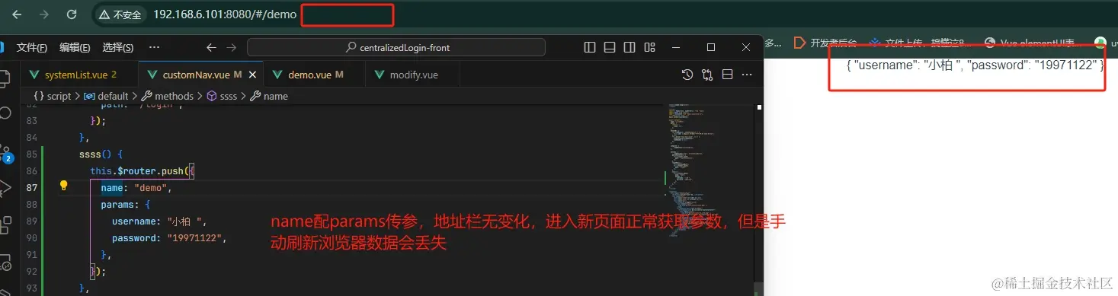1118x296 pixels.
Task: Go forward in the browser
Action: pyautogui.click(x=44, y=14)
